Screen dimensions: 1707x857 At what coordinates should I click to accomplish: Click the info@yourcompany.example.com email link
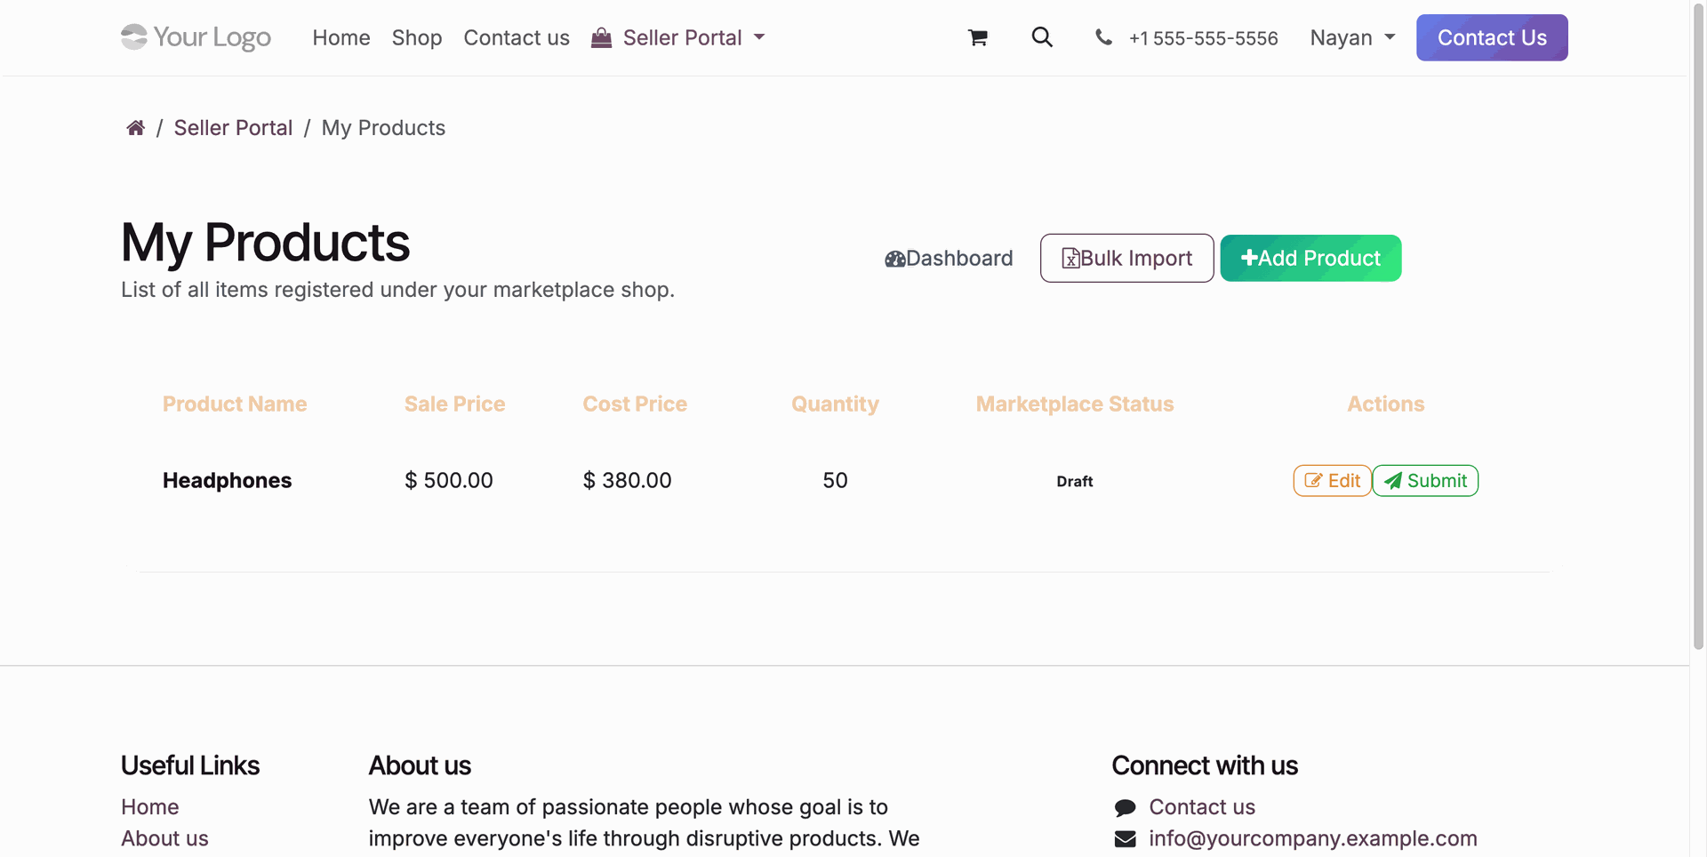pyautogui.click(x=1313, y=838)
